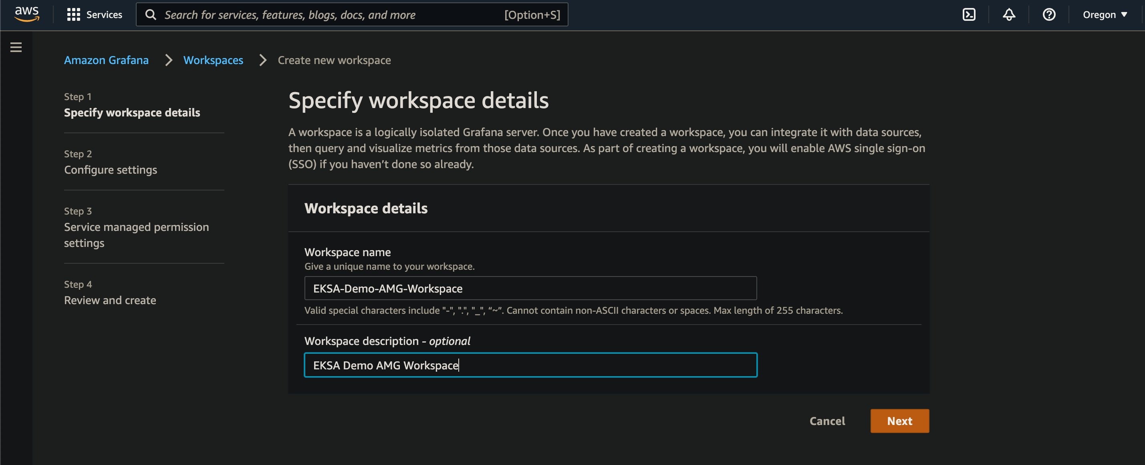
Task: Click the search magnifier icon
Action: (151, 15)
